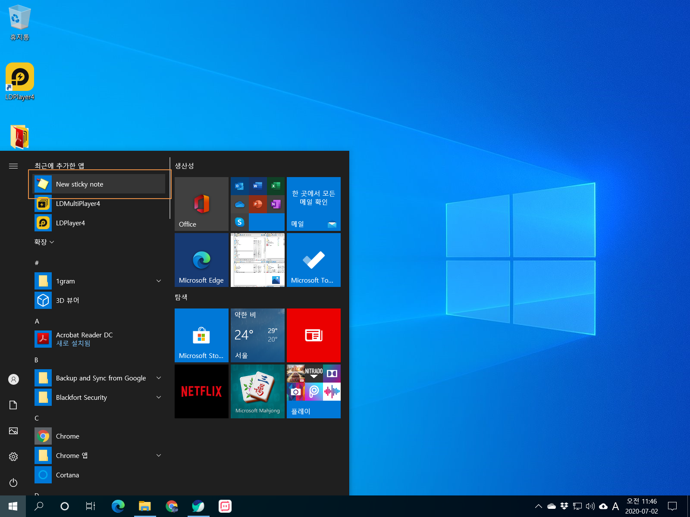The image size is (690, 517).
Task: Click the Power button in Start sidebar
Action: 13,483
